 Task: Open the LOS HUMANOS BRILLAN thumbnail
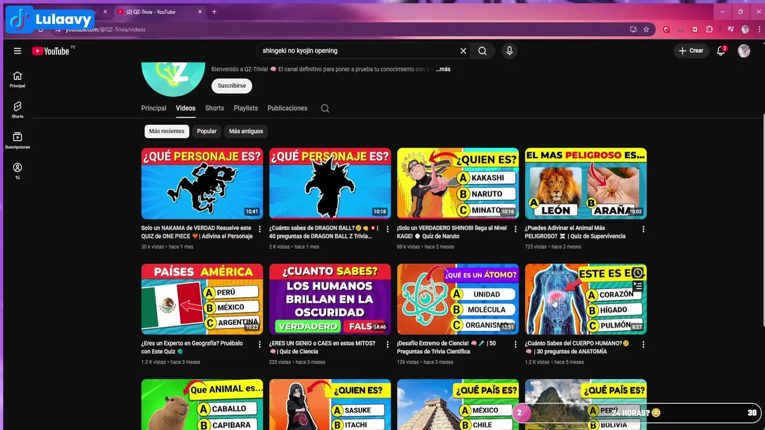330,299
